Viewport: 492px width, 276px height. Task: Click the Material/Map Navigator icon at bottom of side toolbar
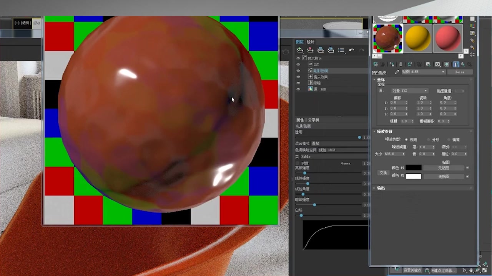[x=472, y=54]
